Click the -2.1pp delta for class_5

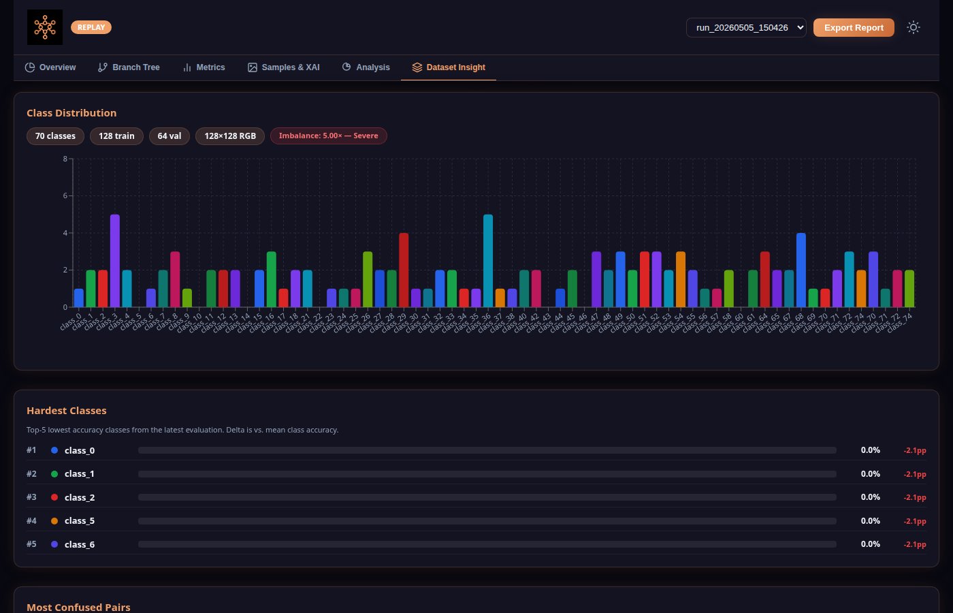[915, 521]
